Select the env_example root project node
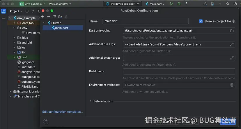The height and width of the screenshot is (129, 241). 26,18
